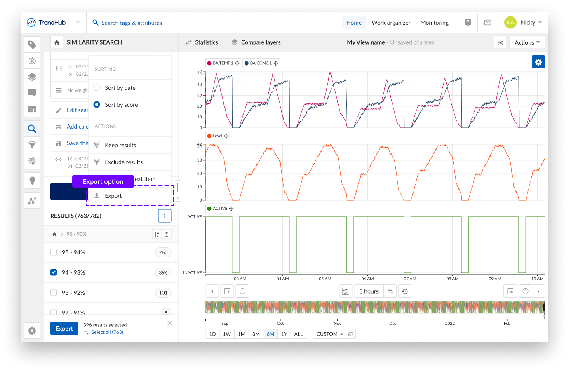Click the live mode broadcast icon
This screenshot has height=371, width=569.
[x=500, y=42]
